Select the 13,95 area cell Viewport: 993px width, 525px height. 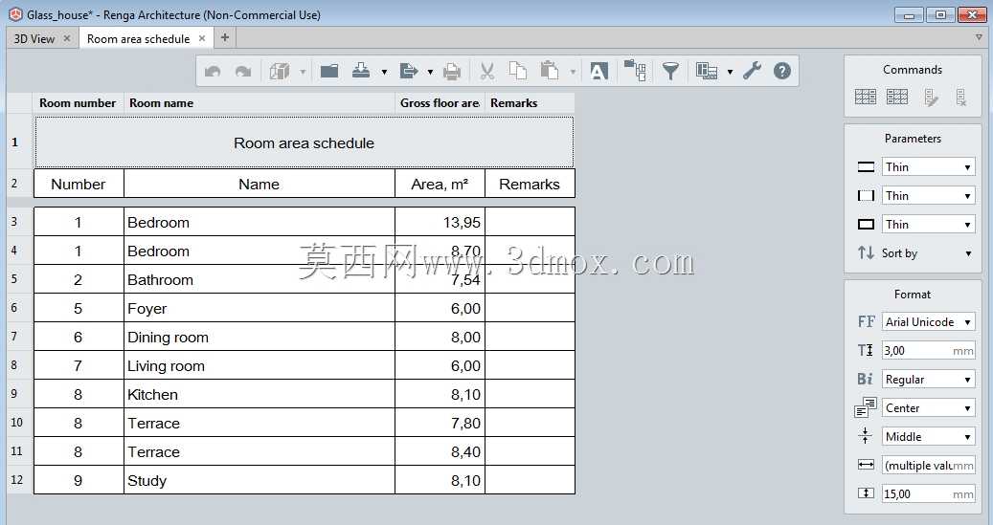pyautogui.click(x=440, y=222)
